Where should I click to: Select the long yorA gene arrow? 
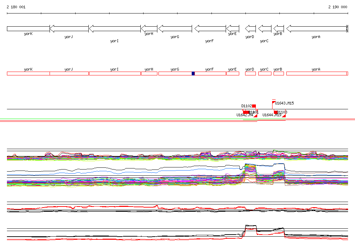click(x=317, y=29)
